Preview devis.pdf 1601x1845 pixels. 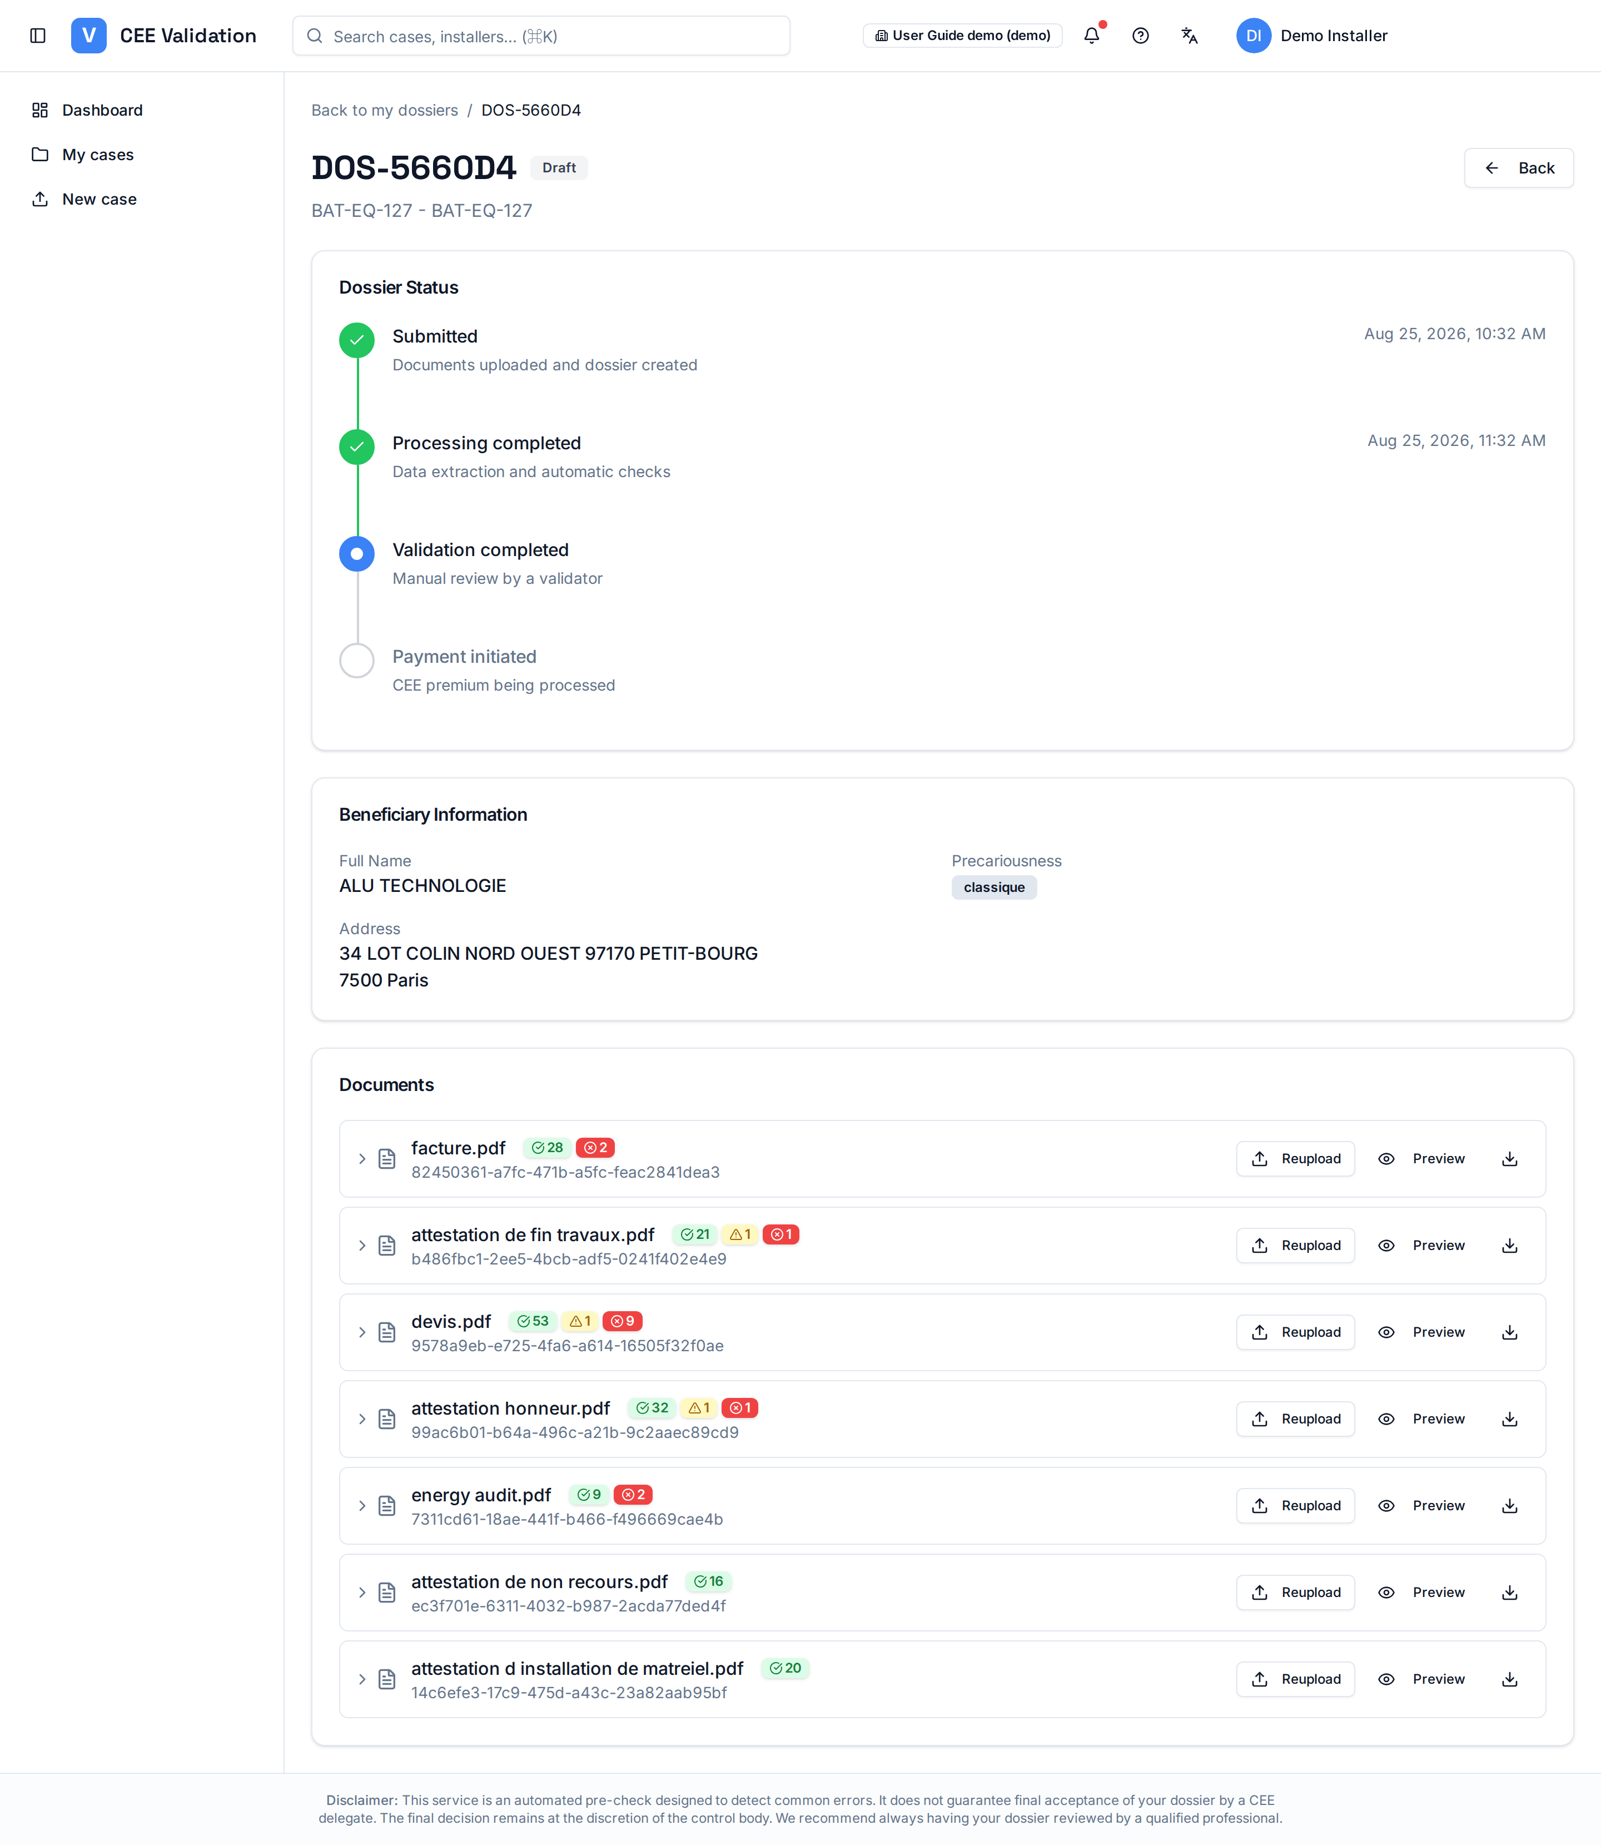[x=1423, y=1332]
